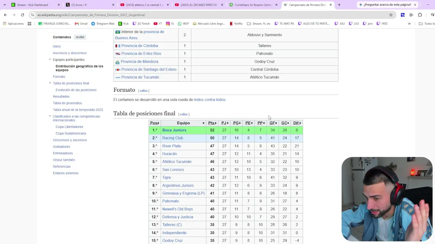This screenshot has width=435, height=244.
Task: Bookmark this page with the star icon
Action: (391, 15)
